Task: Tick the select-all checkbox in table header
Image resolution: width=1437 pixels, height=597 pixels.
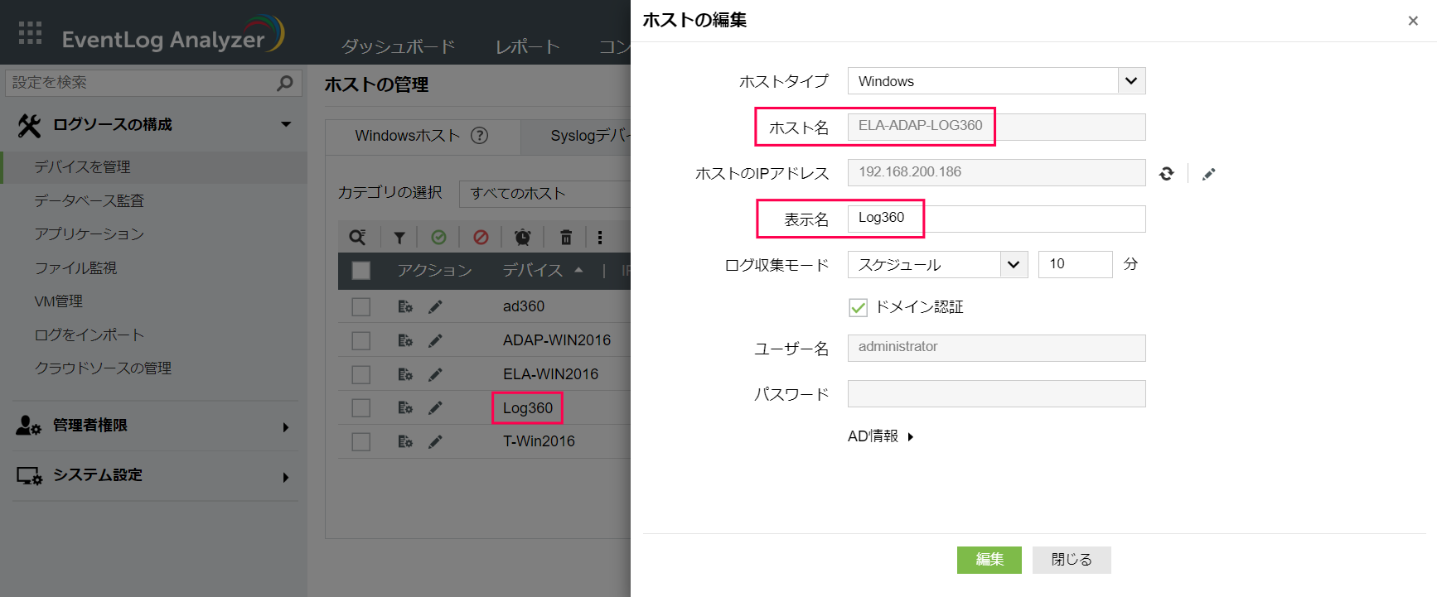Action: point(360,271)
